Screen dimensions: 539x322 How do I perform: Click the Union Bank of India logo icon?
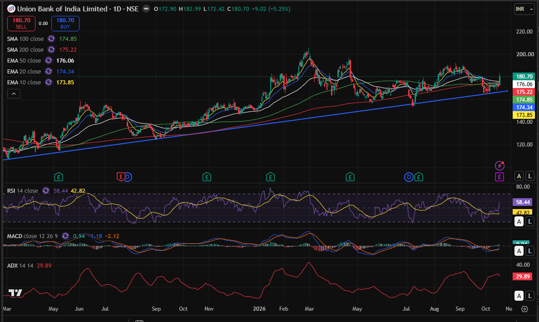[11, 9]
